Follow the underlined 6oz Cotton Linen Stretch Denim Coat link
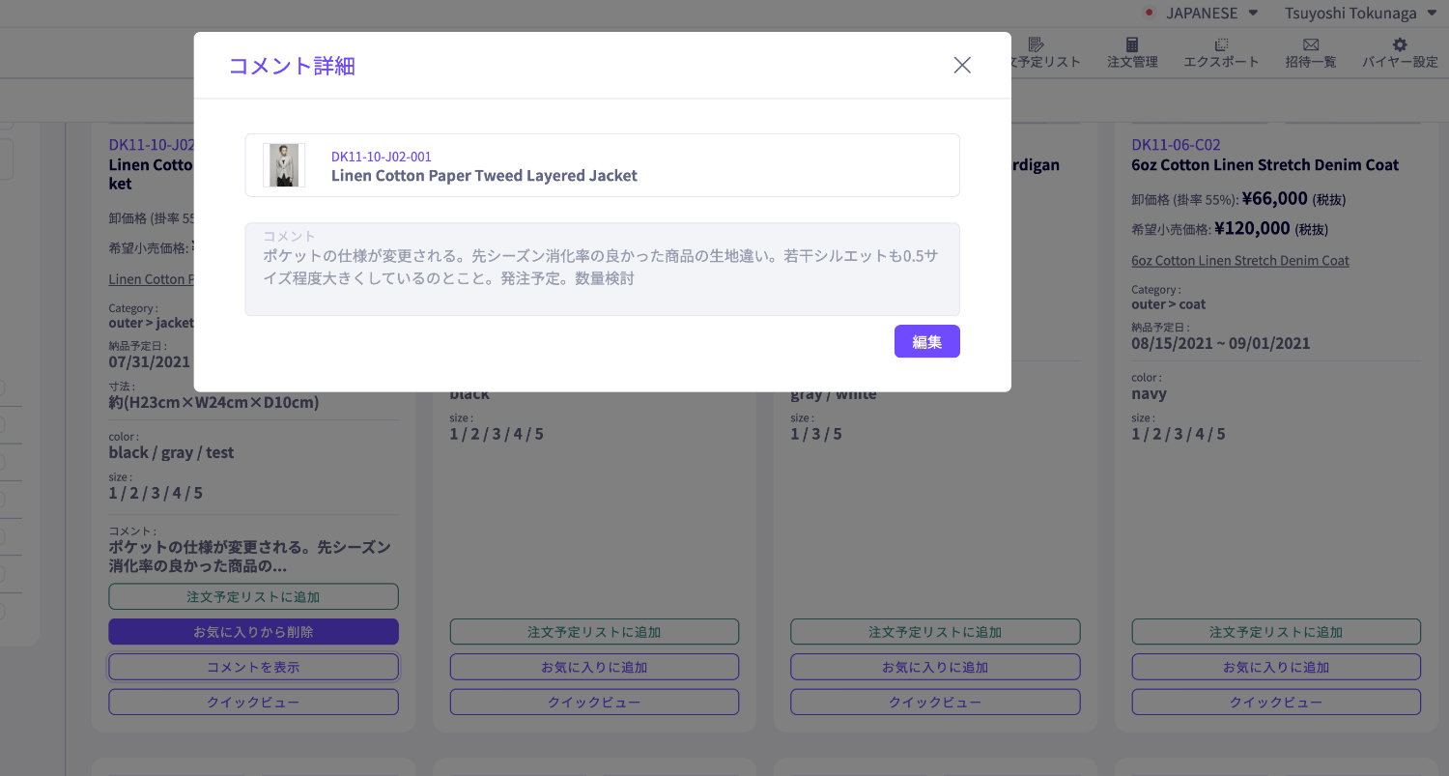The image size is (1449, 776). click(1240, 261)
